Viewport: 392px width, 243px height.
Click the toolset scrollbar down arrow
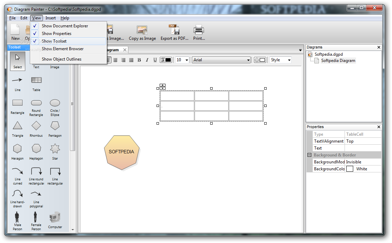[73, 229]
